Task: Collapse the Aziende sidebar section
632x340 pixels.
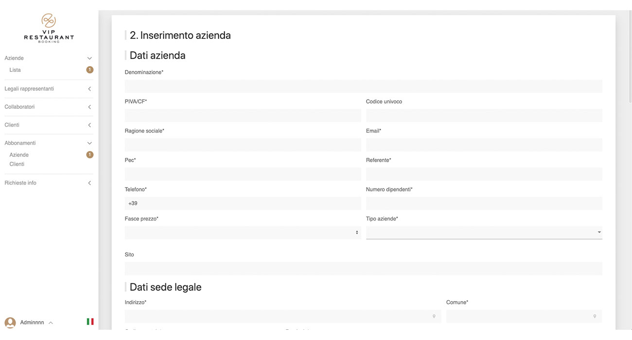Action: click(x=89, y=58)
